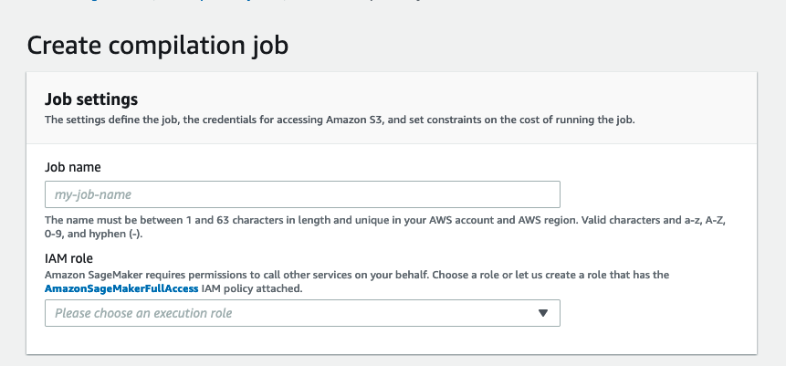Viewport: 786px width, 366px height.
Task: Click the "IAM role" field label
Action: [68, 258]
